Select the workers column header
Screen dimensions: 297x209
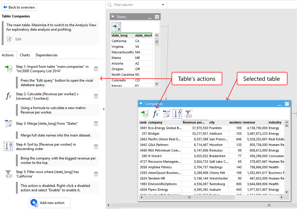[x=235, y=122]
